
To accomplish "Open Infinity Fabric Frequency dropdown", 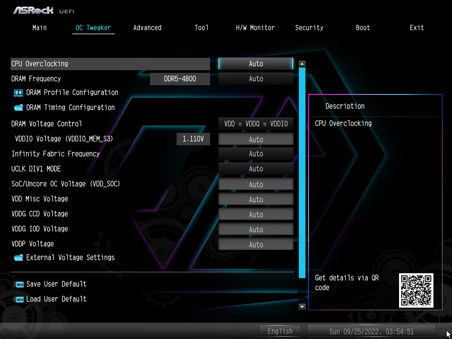I will [256, 154].
